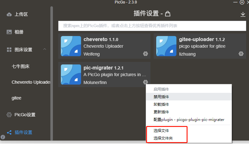This screenshot has height=144, width=249.
Task: Click the pic-migrater plugin logo
Action: (71, 75)
